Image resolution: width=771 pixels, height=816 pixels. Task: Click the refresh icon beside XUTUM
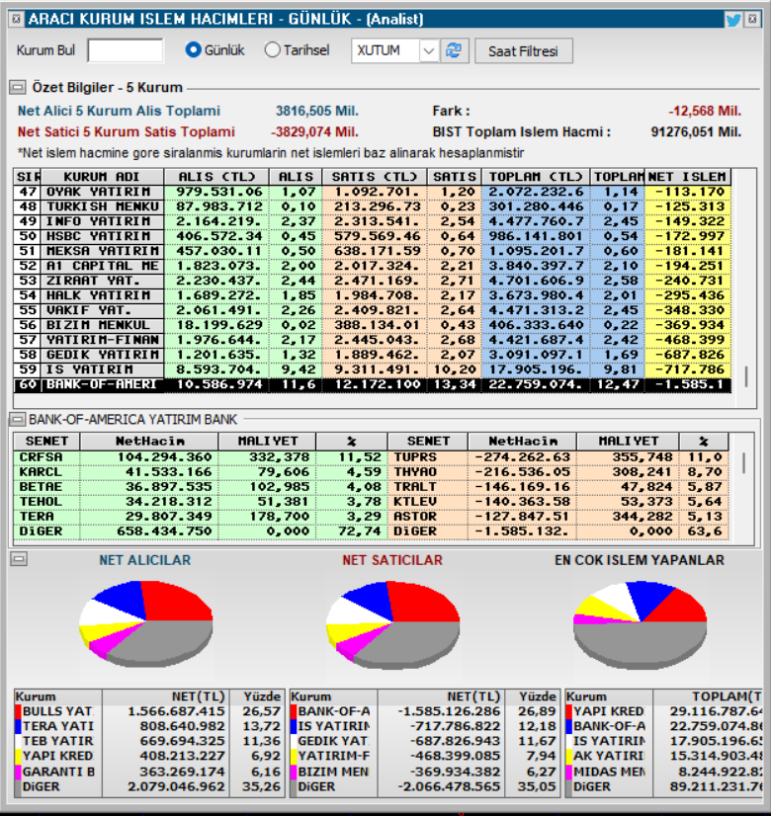454,50
